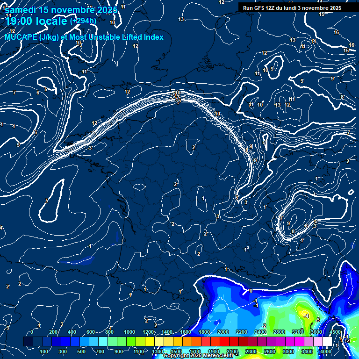
Task: Click the '800' value above the color scale
Action: tap(109, 332)
